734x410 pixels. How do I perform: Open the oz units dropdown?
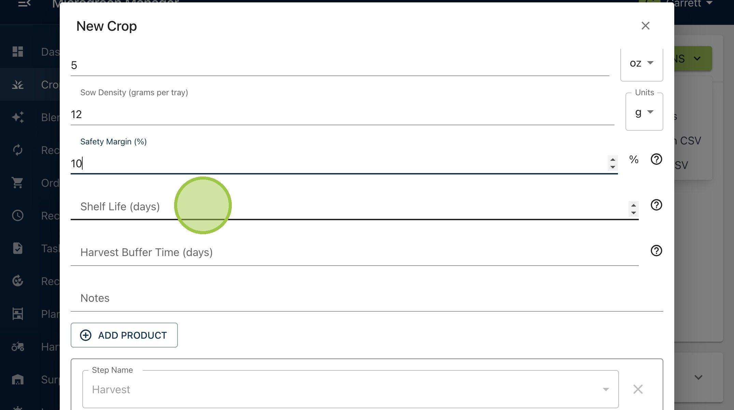(x=641, y=63)
